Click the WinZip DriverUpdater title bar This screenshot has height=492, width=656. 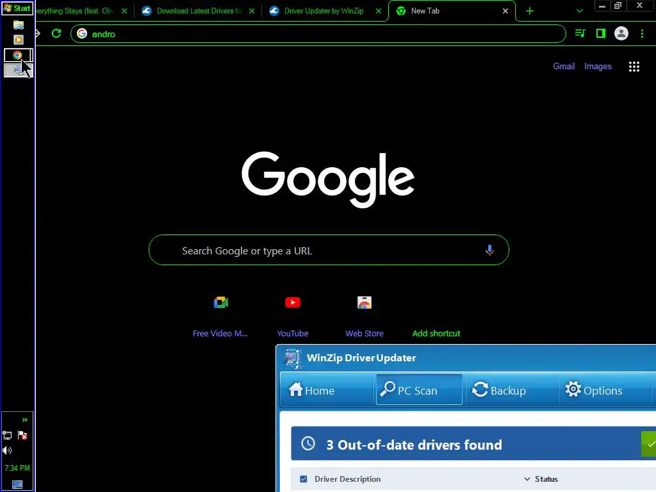[x=466, y=357]
